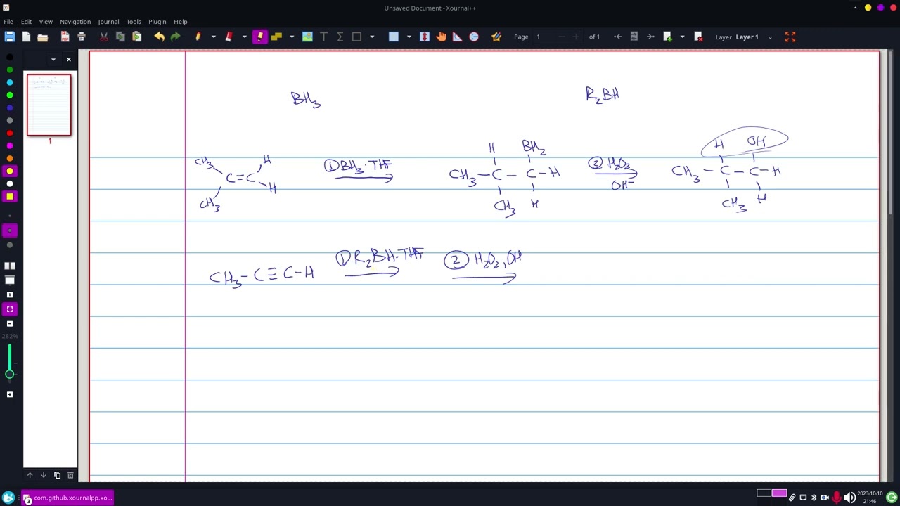Toggle presentation mode
900x506 pixels.
point(9,280)
